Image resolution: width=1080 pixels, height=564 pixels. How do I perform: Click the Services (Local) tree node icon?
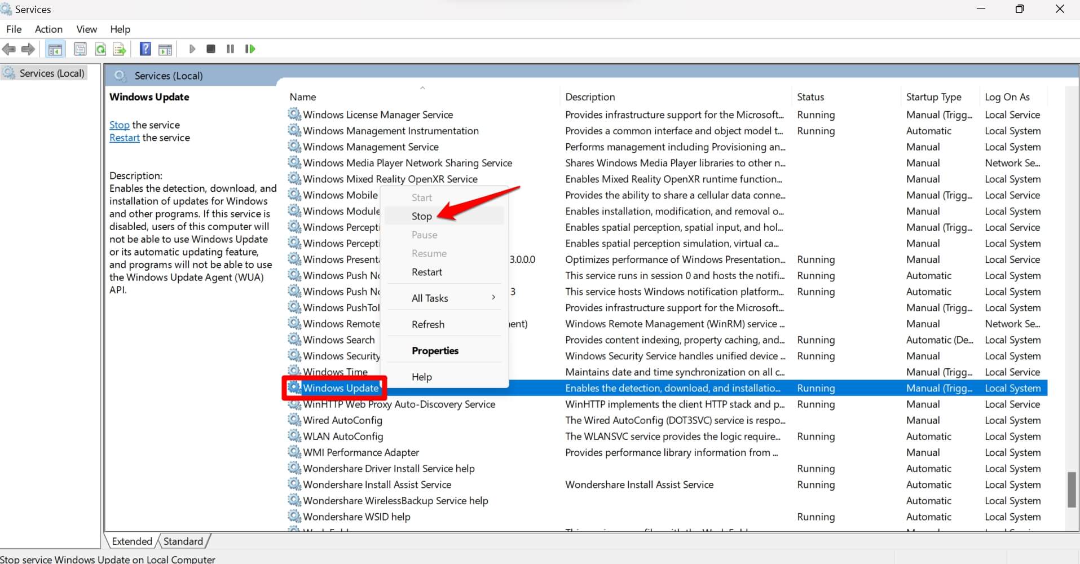[9, 73]
